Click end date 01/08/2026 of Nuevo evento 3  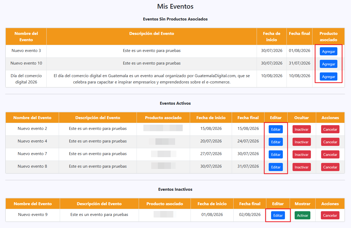pyautogui.click(x=299, y=51)
